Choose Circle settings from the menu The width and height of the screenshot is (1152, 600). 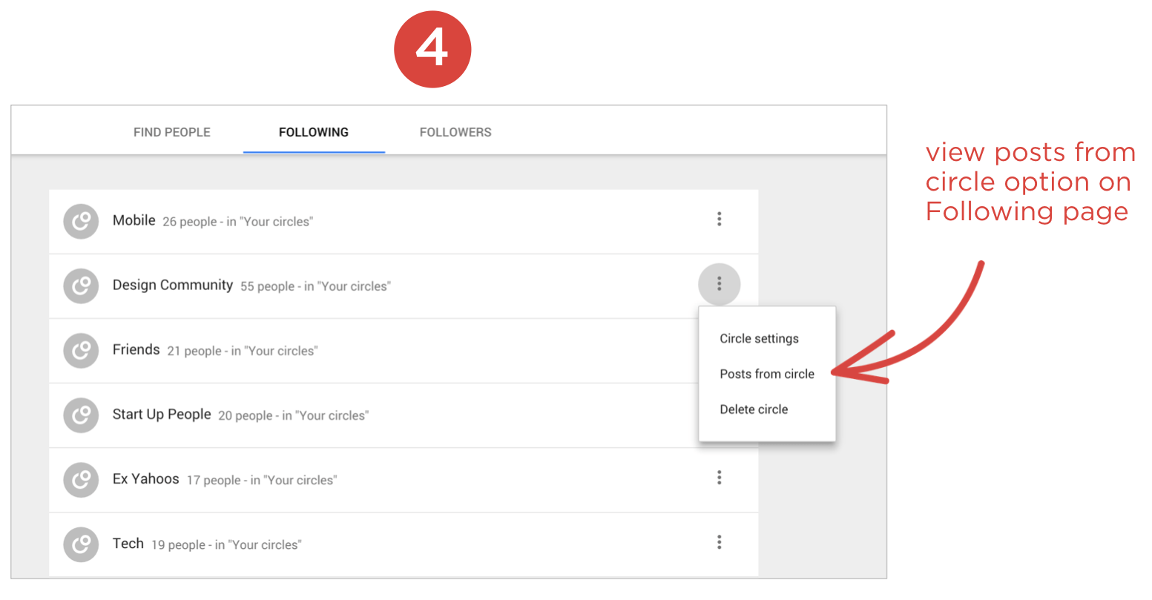click(759, 339)
